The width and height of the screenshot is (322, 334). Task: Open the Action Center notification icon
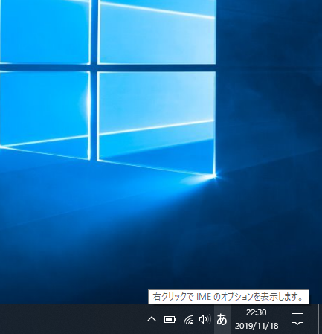click(x=297, y=319)
